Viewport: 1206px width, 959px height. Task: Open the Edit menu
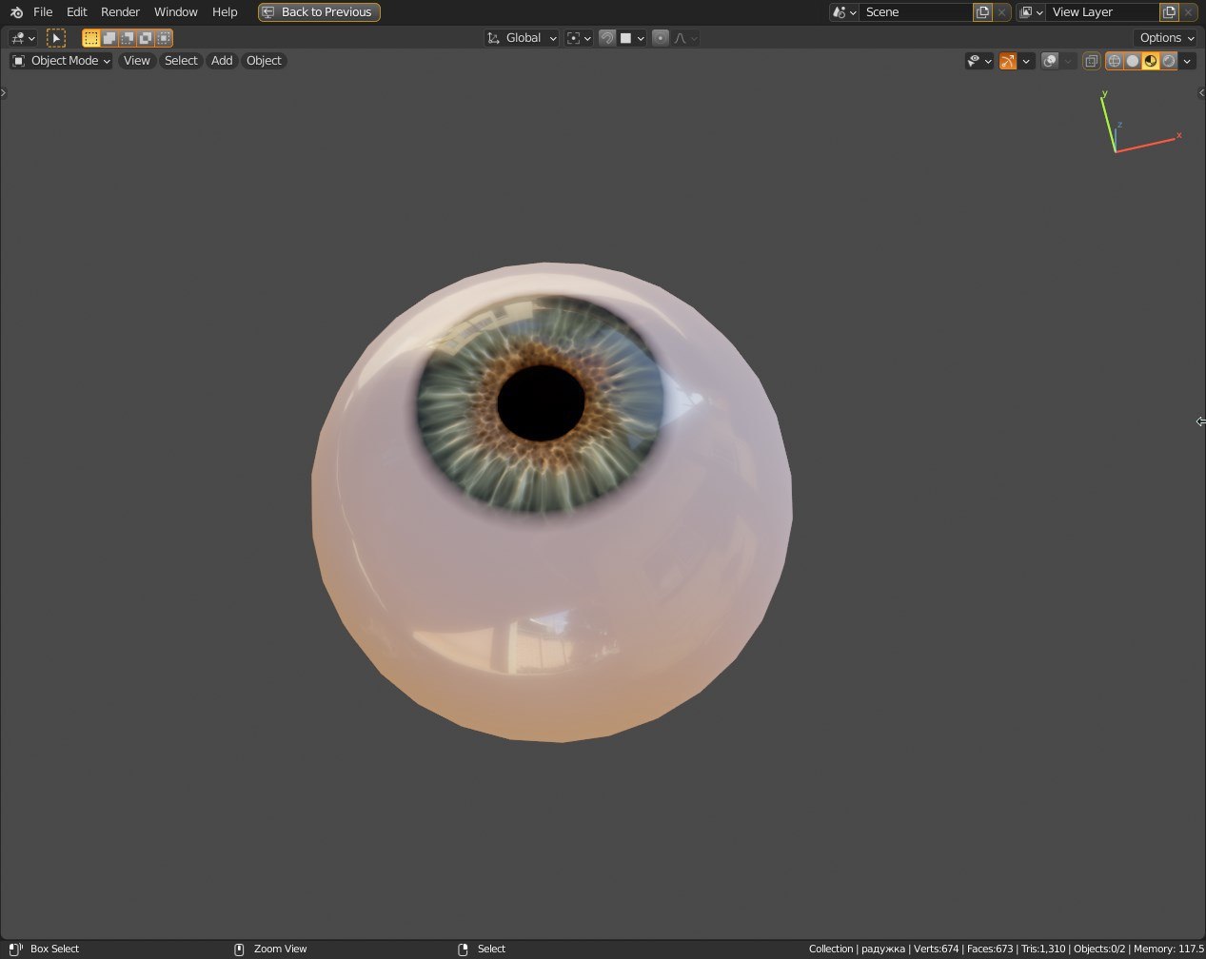click(77, 12)
